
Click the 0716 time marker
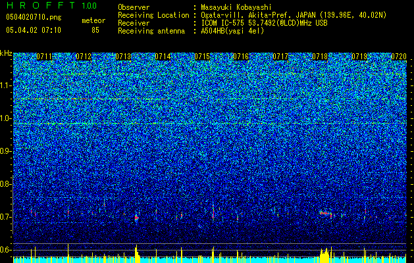tap(241, 57)
